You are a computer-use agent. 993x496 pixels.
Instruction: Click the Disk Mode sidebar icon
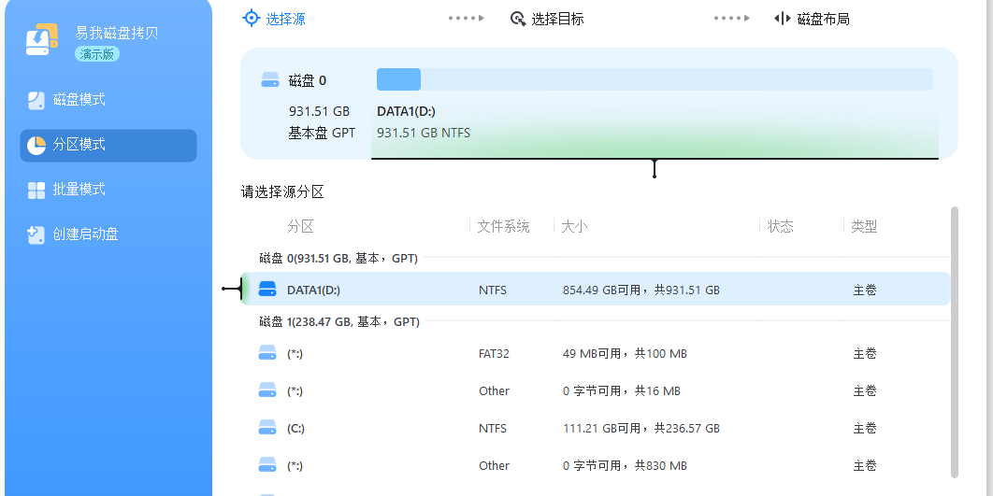(36, 100)
